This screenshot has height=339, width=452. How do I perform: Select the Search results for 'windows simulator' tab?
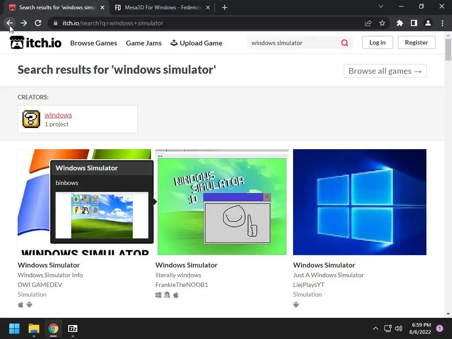[57, 8]
